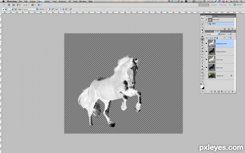
Task: Open the Window menu
Action: pyautogui.click(x=82, y=1)
